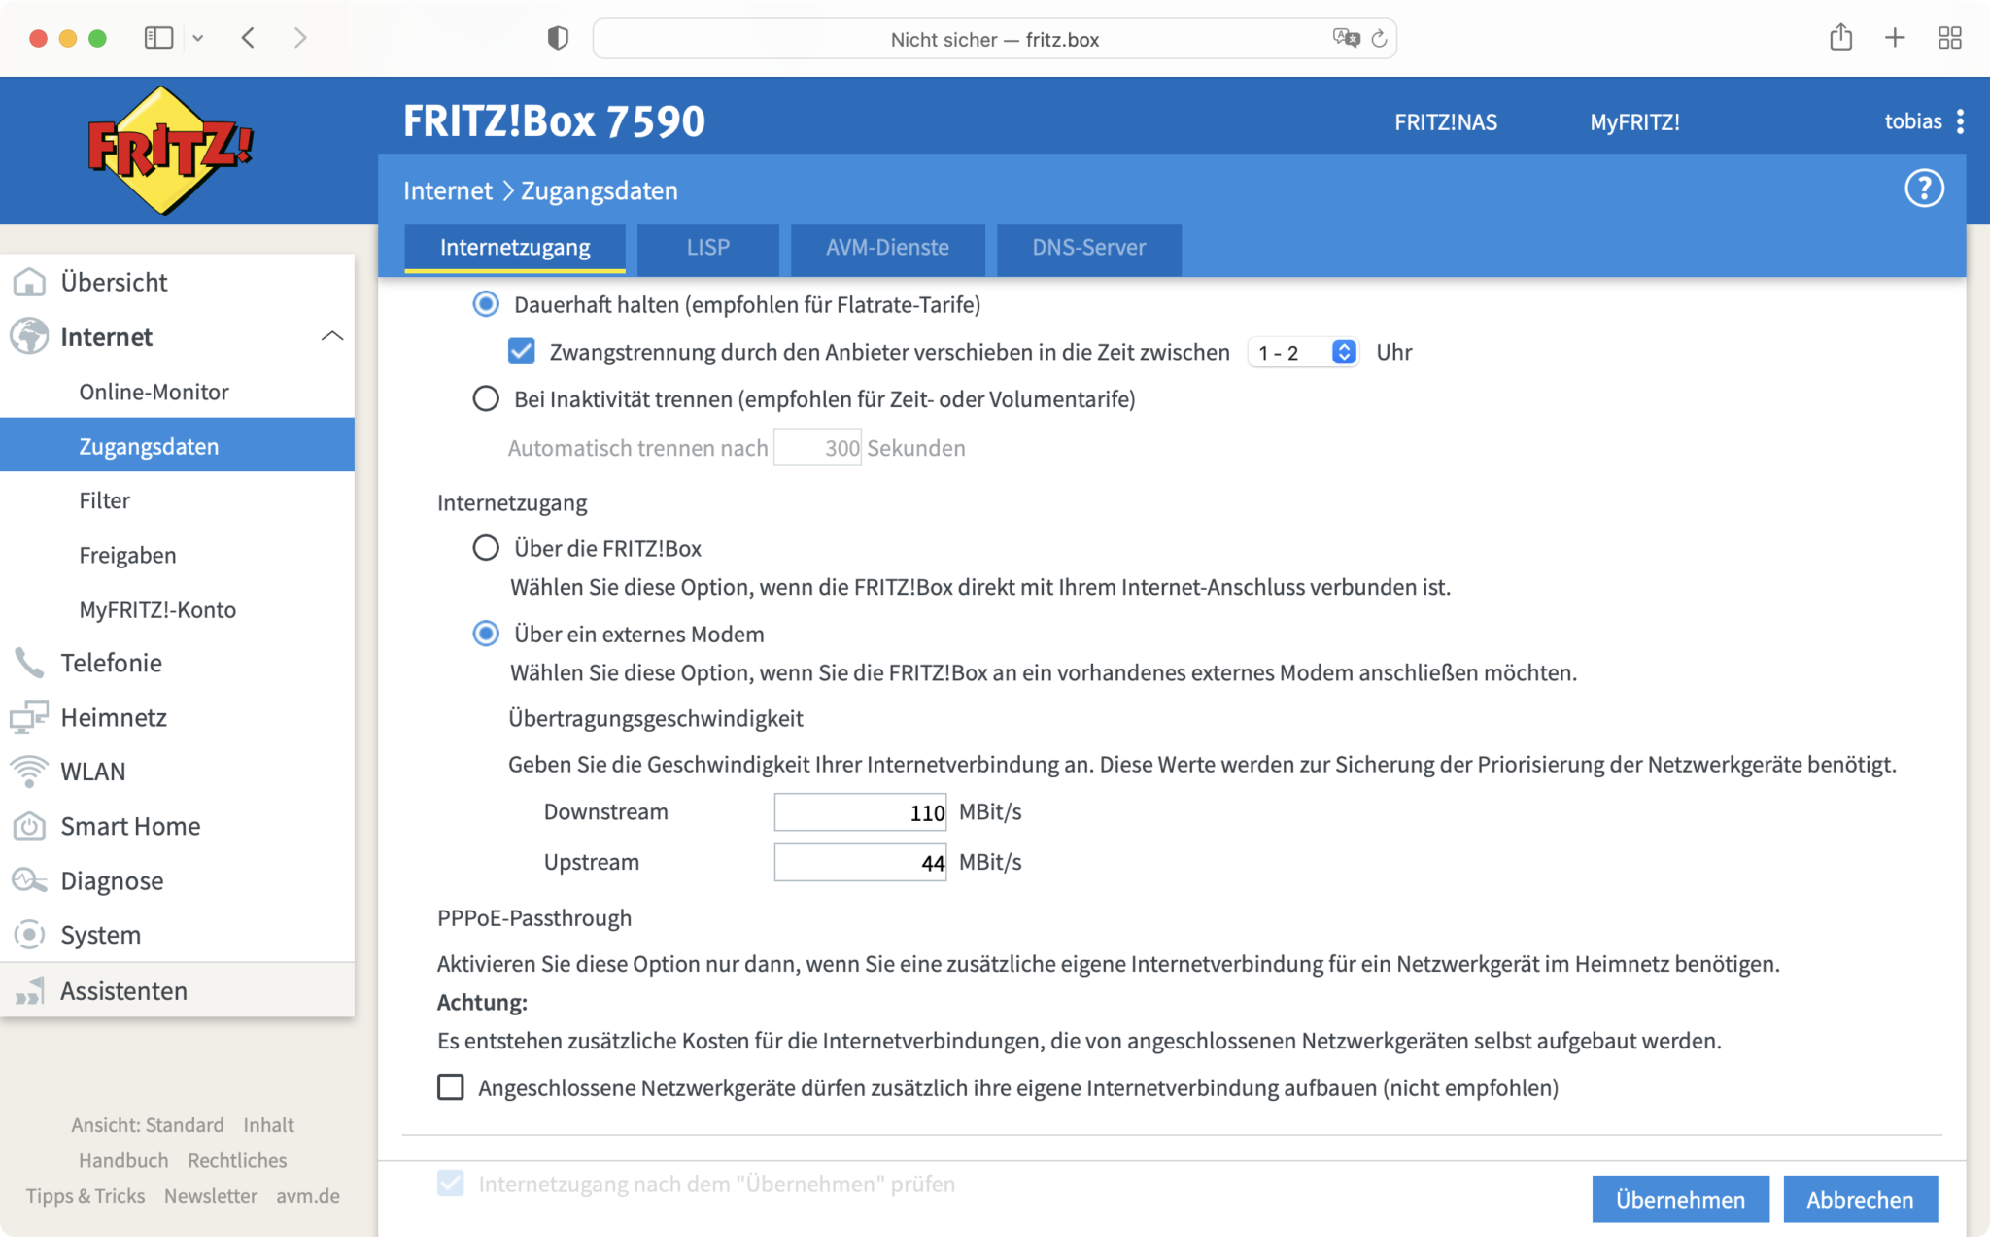Select the Diagnose icon
This screenshot has width=1990, height=1237.
(x=30, y=880)
